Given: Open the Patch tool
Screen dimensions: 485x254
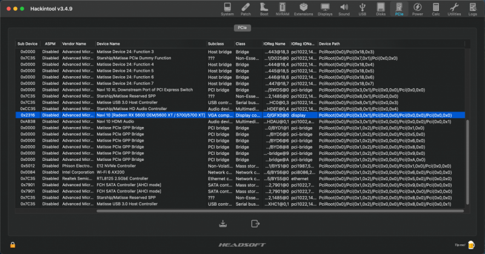Looking at the screenshot, I should point(246,8).
